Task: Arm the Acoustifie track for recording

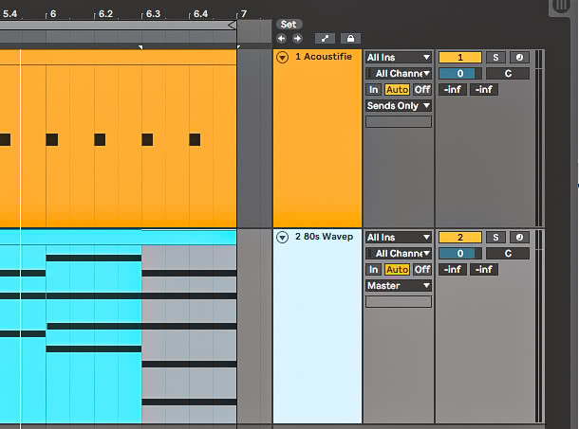Action: point(519,58)
